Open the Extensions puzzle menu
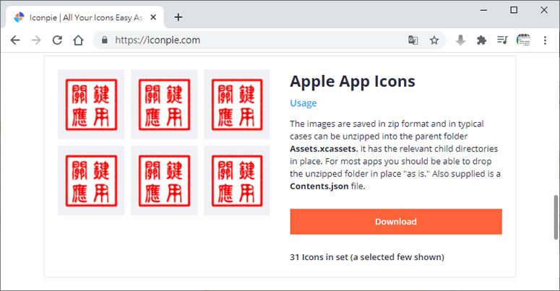The width and height of the screenshot is (560, 291). pos(481,40)
